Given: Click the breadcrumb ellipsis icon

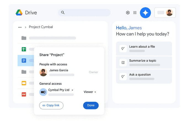Looking at the screenshot, I should (x=20, y=27).
